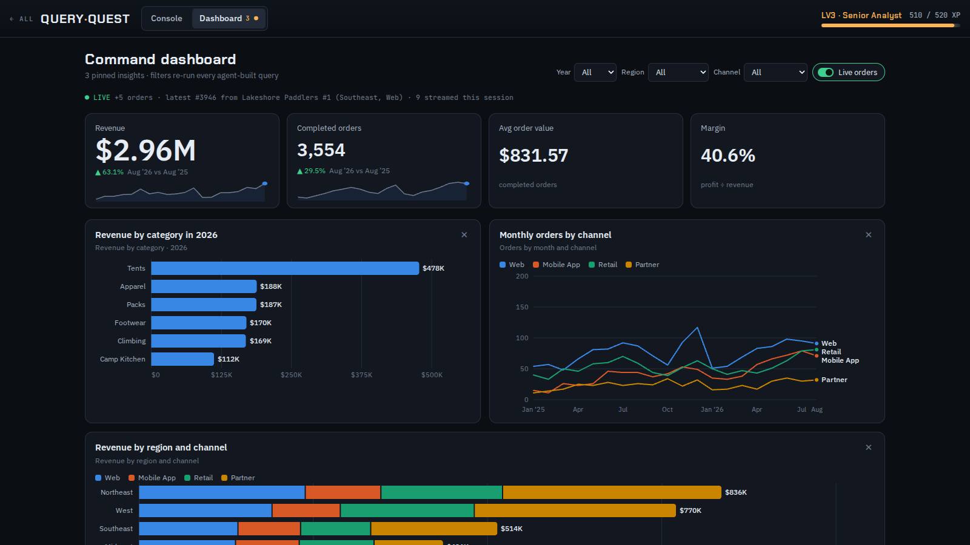Click the Partner end-of-line label in chart
Screen dimensions: 970x545
pos(834,380)
